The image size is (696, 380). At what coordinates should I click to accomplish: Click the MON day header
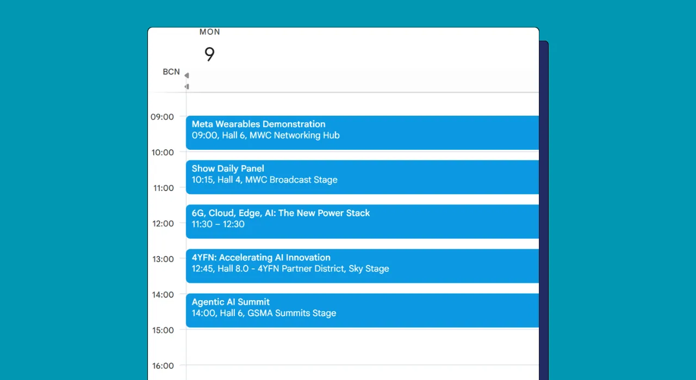209,32
